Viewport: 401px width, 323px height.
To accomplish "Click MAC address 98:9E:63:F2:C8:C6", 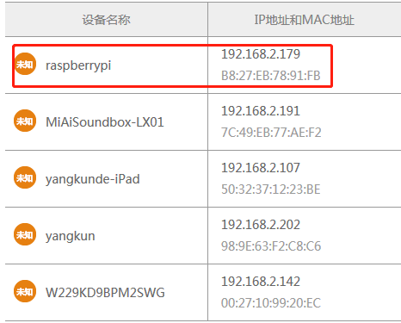I will click(271, 246).
